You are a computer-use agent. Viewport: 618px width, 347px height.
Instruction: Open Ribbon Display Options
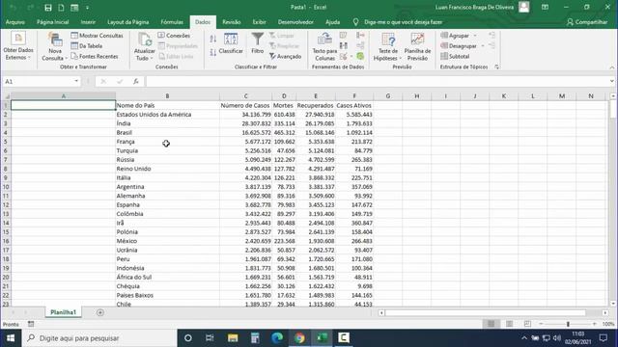click(x=545, y=7)
